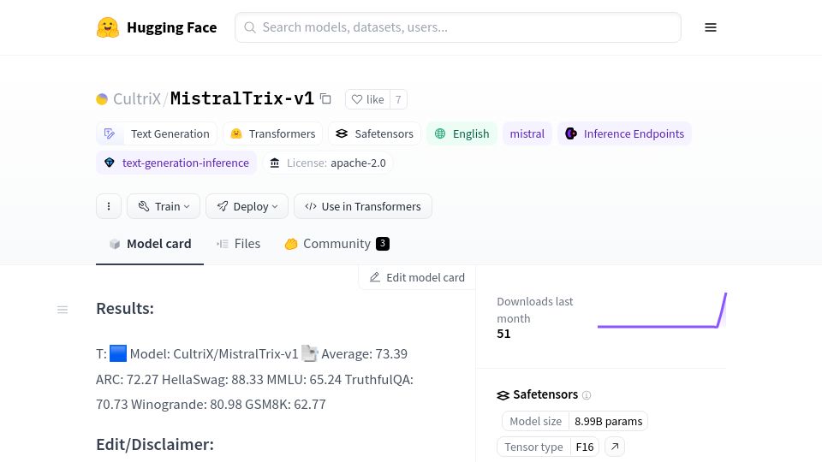The height and width of the screenshot is (462, 822).
Task: Open the hamburger navigation menu
Action: coord(711,27)
